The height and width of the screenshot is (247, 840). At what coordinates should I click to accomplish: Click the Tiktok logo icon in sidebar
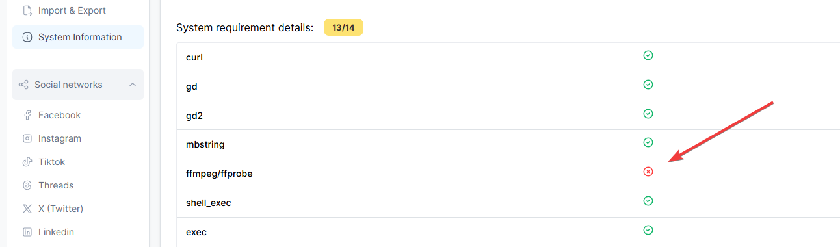coord(27,162)
